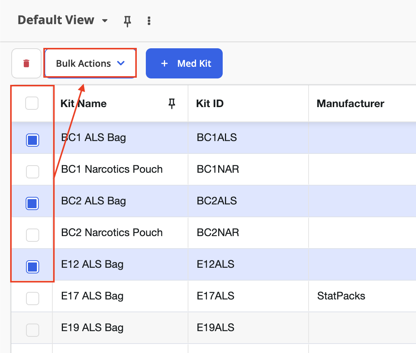The image size is (416, 353).
Task: Select the E17 ALS Bag kit name
Action: [x=92, y=296]
